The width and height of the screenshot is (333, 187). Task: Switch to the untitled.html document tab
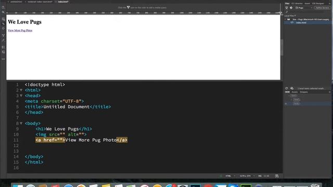[x=16, y=2]
